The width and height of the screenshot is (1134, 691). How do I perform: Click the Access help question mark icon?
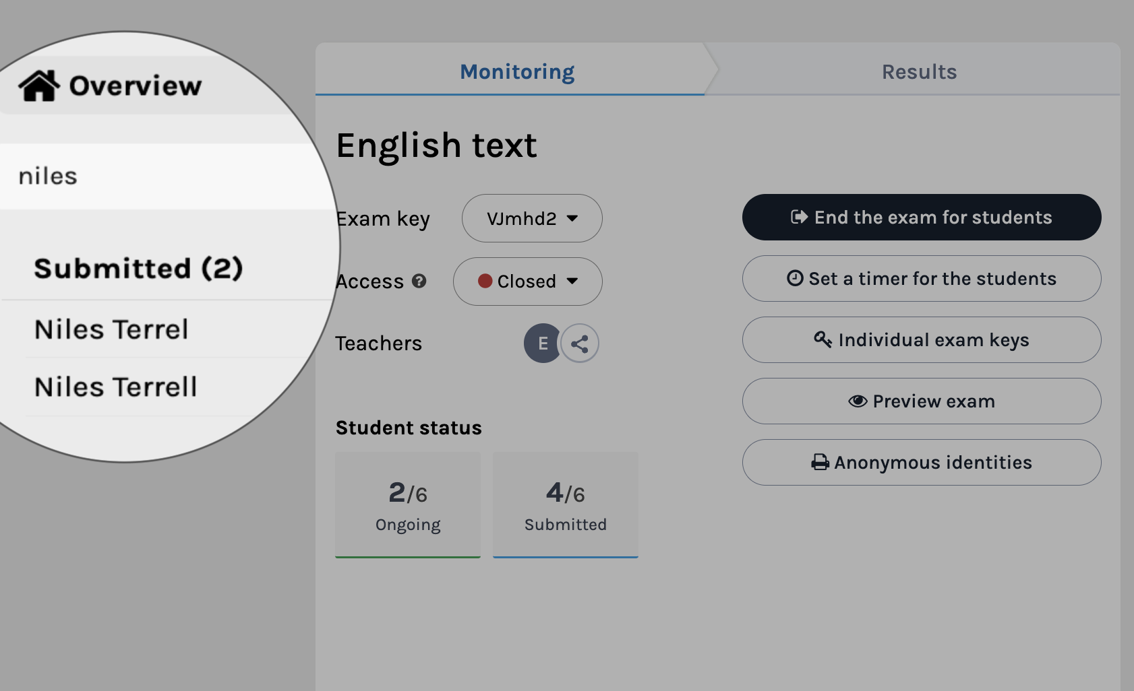tap(419, 281)
